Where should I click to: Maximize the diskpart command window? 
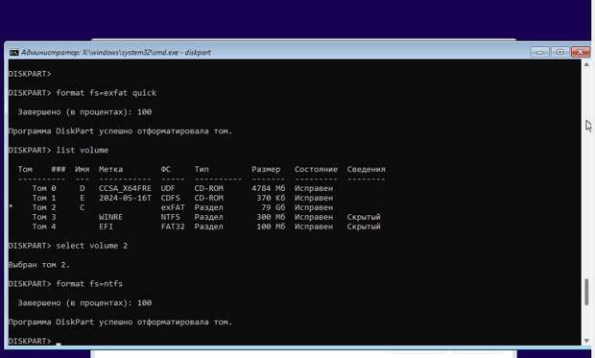560,52
